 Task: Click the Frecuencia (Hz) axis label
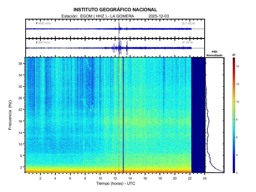pos(10,115)
